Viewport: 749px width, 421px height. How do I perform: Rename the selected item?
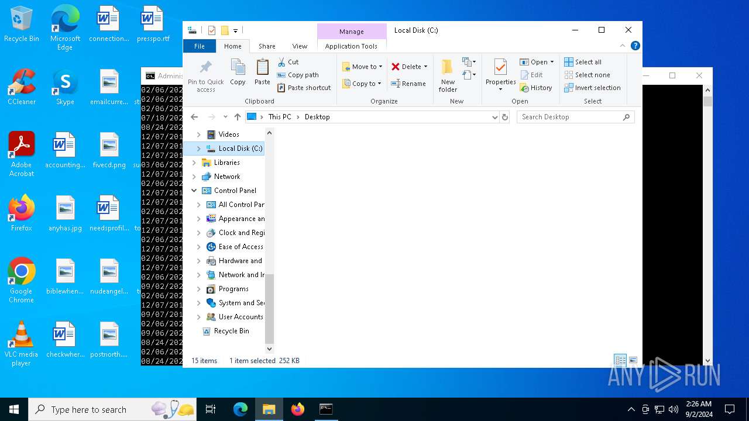(408, 84)
